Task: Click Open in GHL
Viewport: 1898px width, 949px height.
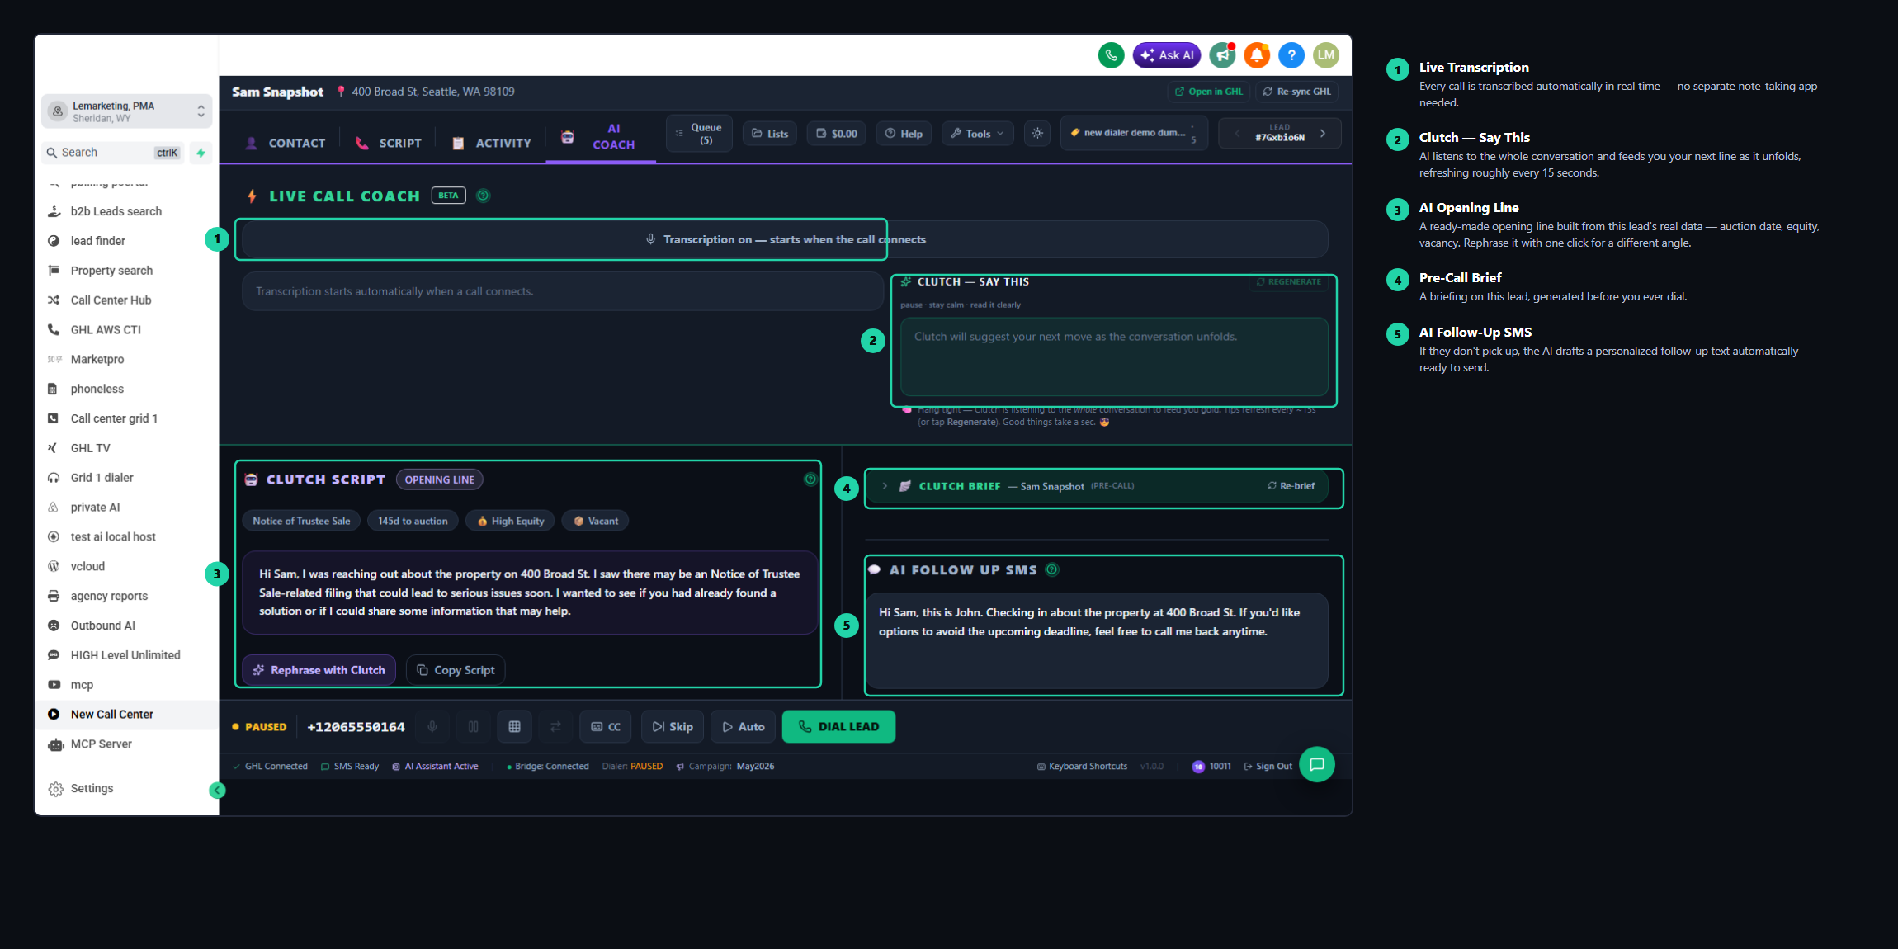Action: click(1209, 92)
